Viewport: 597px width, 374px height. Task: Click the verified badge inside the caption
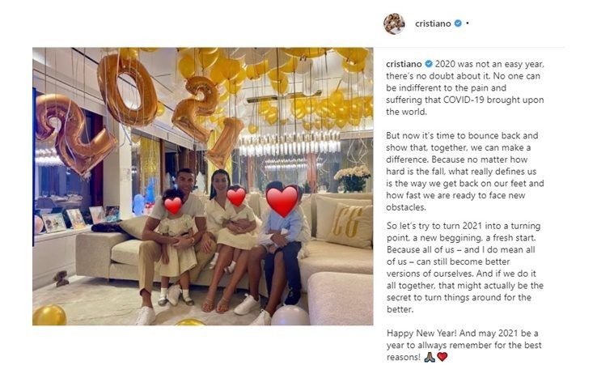pos(429,64)
